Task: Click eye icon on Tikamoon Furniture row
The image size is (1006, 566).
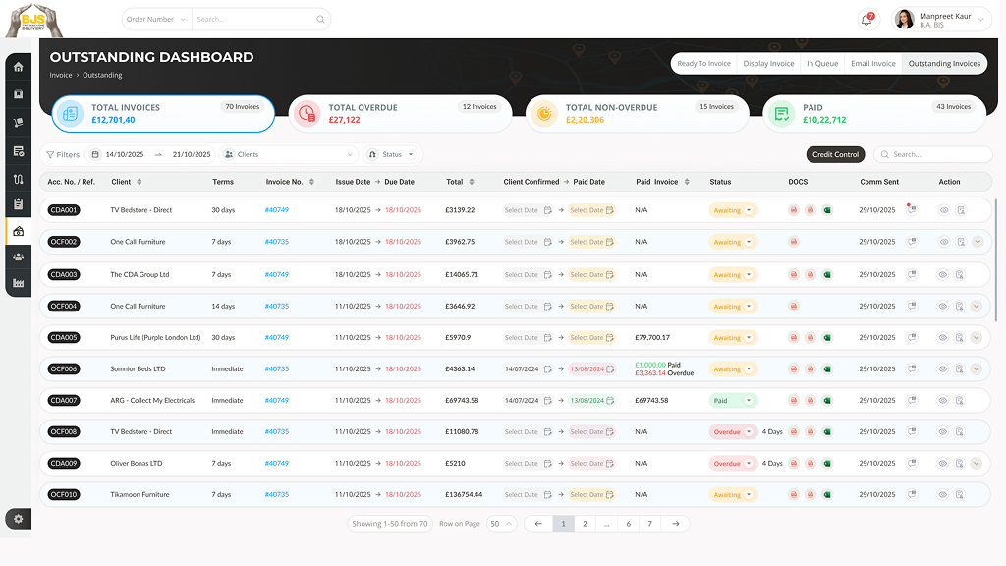Action: tap(943, 495)
